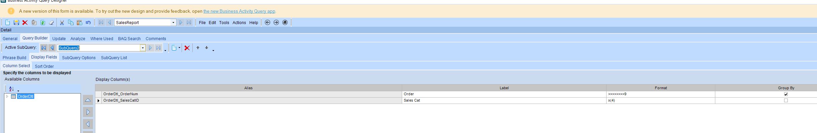Expand the OrderDtl table node
This screenshot has height=133, width=817.
click(x=7, y=96)
